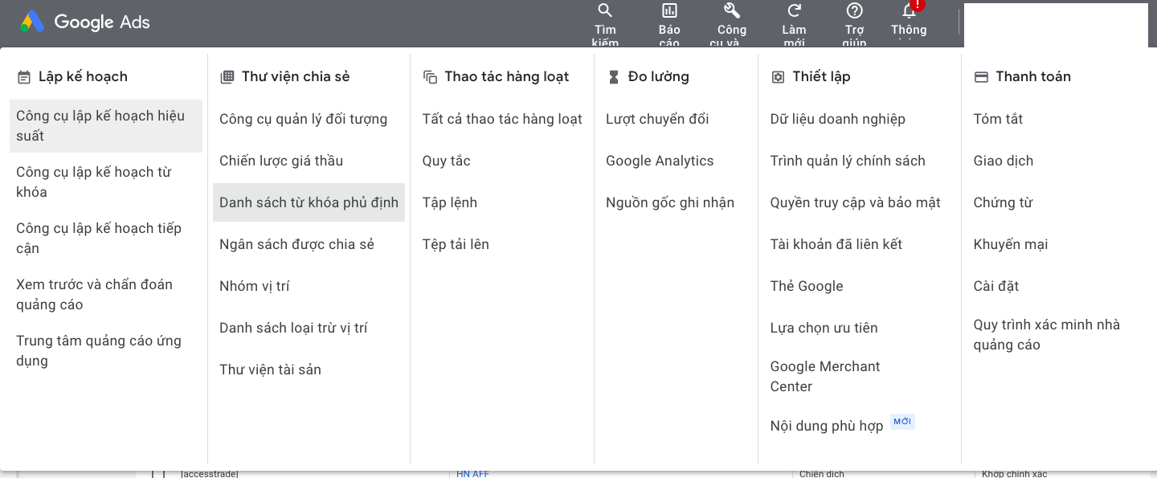Select Tất cả thao tác hàng loạt
Image resolution: width=1157 pixels, height=478 pixels.
click(x=502, y=119)
